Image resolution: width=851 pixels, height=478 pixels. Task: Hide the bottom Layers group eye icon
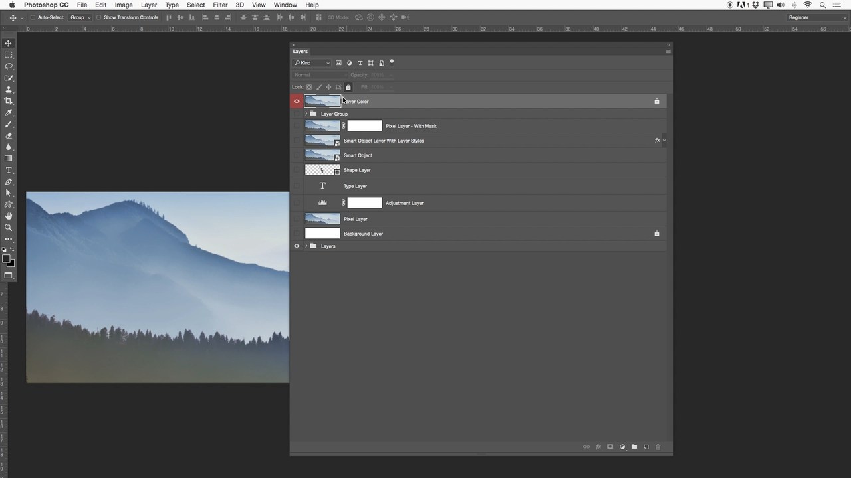[x=297, y=246]
